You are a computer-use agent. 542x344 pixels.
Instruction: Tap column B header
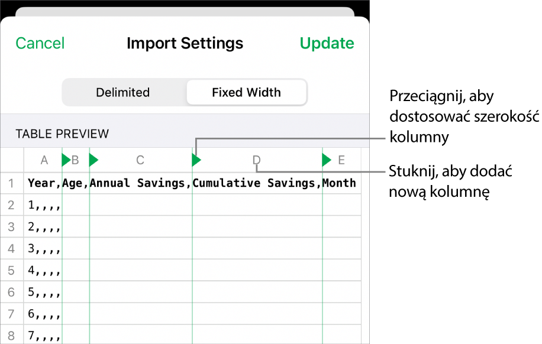[75, 160]
